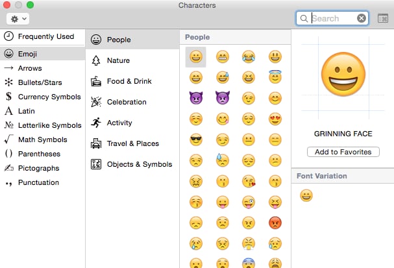Click the Add to Favorites button

(x=343, y=152)
